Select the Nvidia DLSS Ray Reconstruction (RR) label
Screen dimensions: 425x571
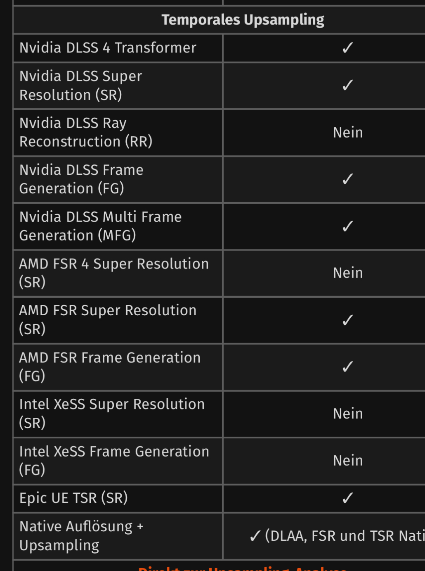point(86,132)
